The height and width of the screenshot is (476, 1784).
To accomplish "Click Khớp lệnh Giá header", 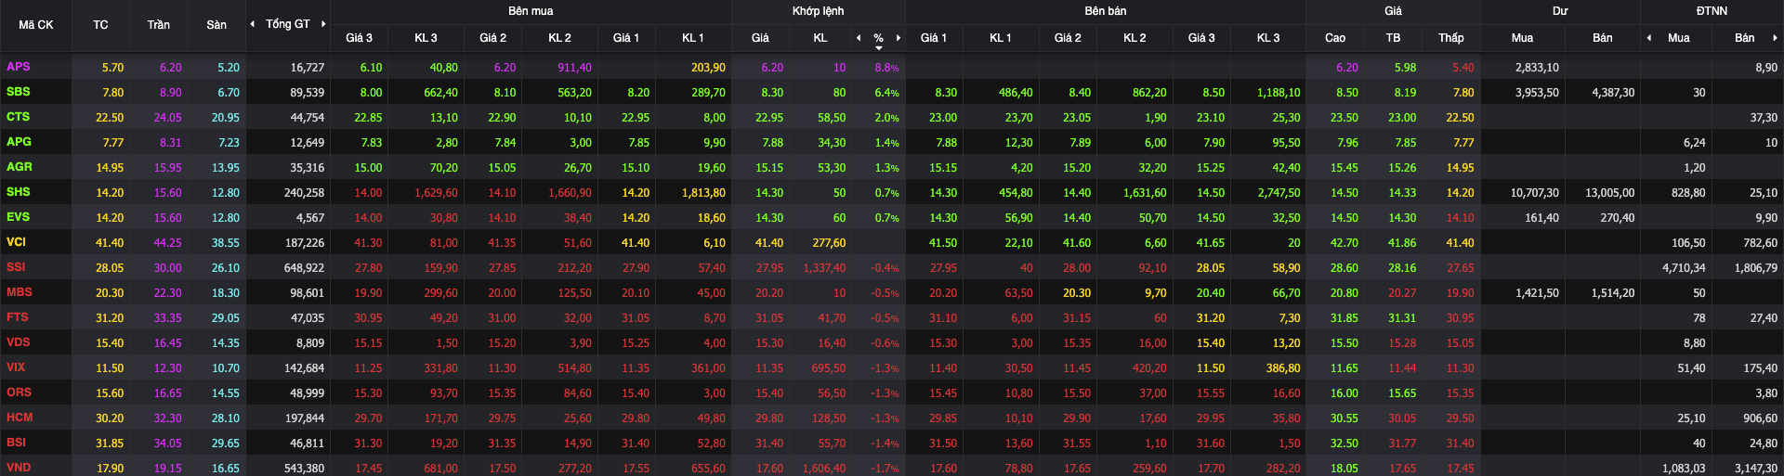I will [x=760, y=38].
